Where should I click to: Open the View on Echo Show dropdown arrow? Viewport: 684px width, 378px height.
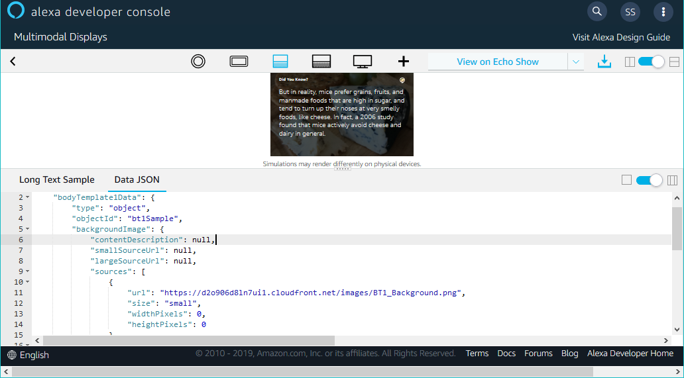576,62
